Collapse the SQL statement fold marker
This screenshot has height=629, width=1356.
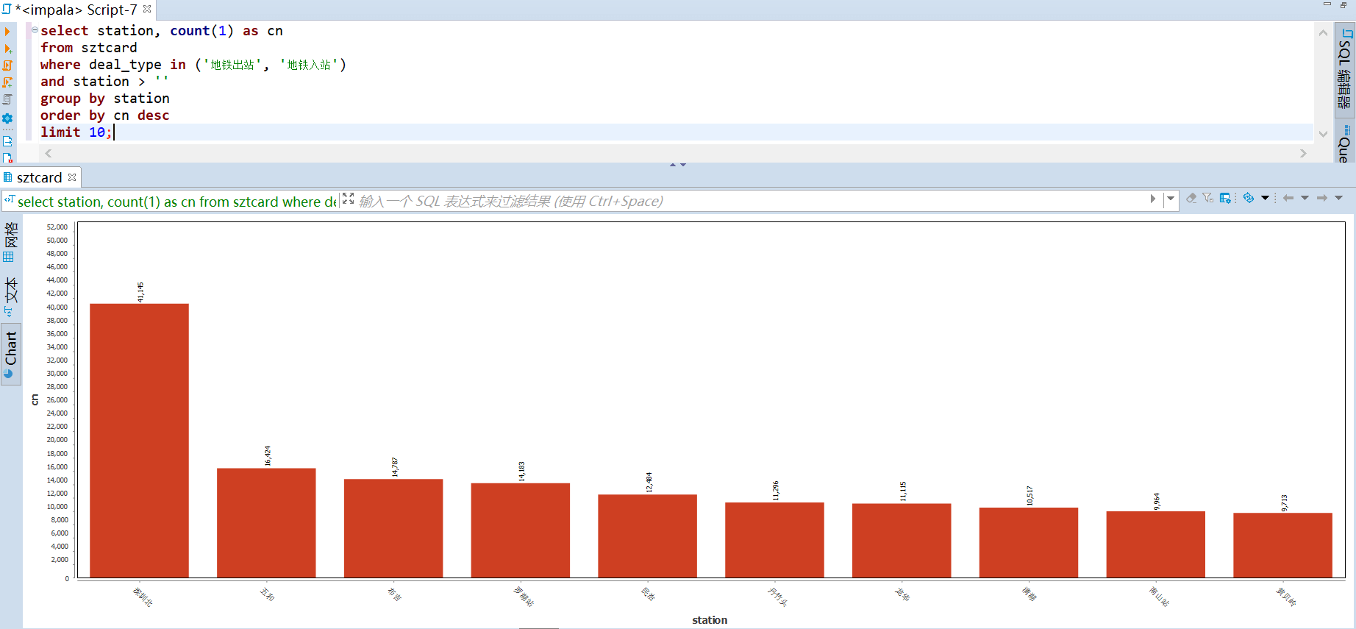pyautogui.click(x=35, y=30)
